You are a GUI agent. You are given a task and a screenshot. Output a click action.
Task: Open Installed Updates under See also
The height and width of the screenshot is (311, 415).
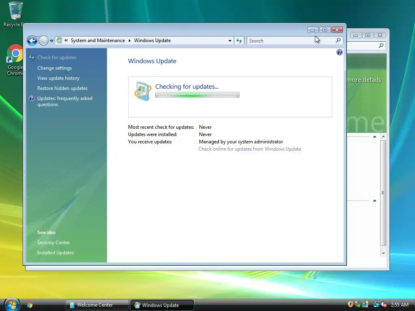pos(55,253)
